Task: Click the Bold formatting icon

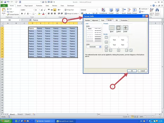Action: [22, 13]
